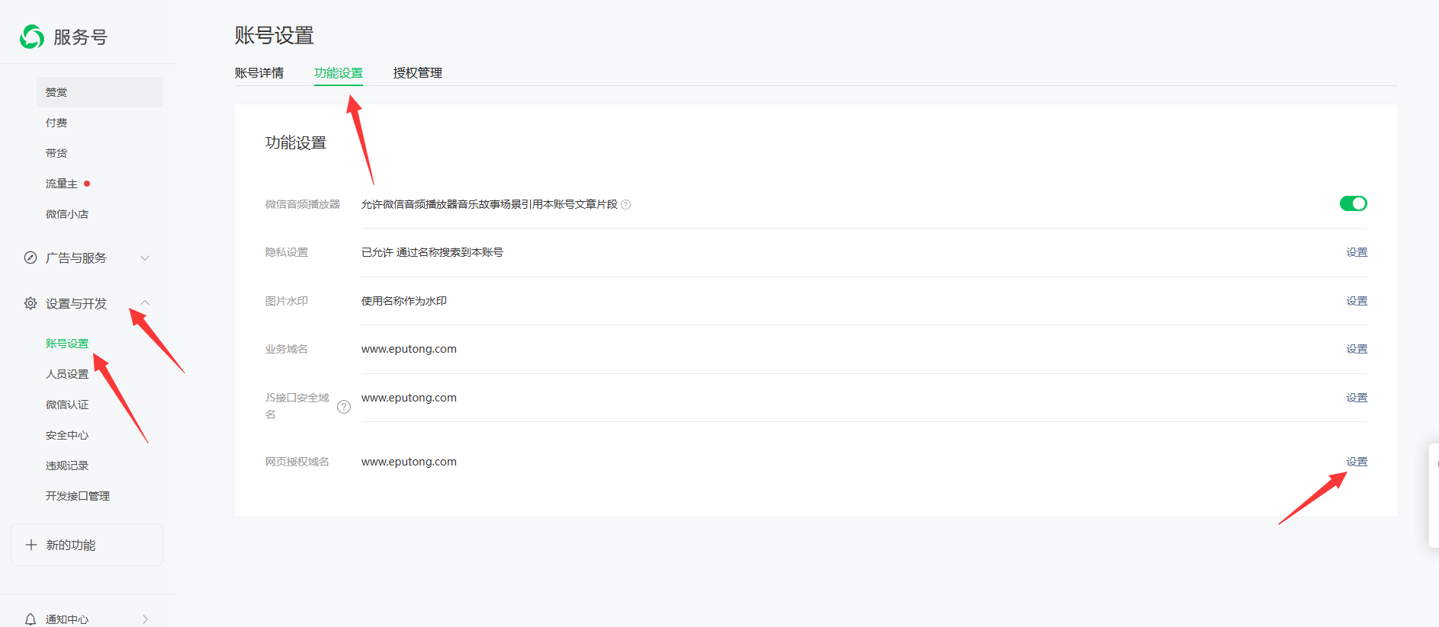Switch to the 授权管理 tab
The width and height of the screenshot is (1439, 627).
click(417, 73)
